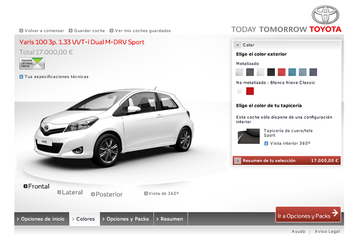Open Opciones de inicio tab
The image size is (355, 248).
point(42,219)
